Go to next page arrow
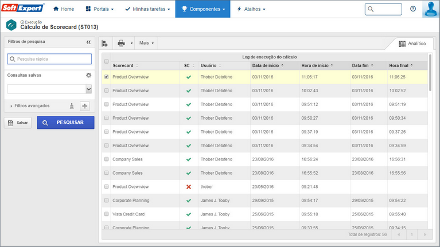Image resolution: width=440 pixels, height=247 pixels. (425, 234)
